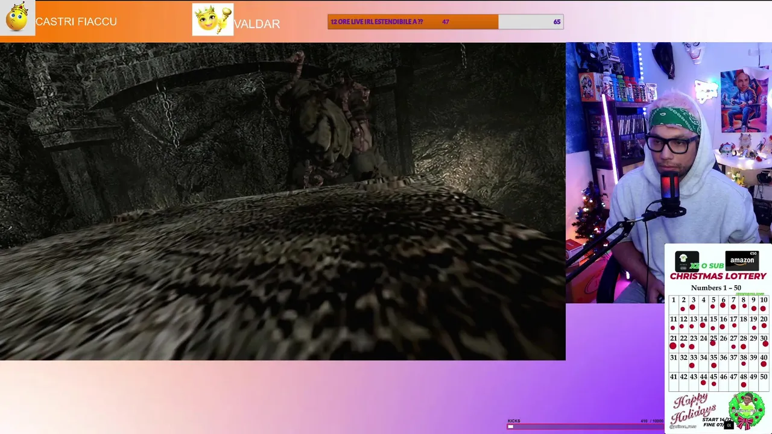This screenshot has height=434, width=772.
Task: Select lottery cell number 50
Action: (764, 381)
